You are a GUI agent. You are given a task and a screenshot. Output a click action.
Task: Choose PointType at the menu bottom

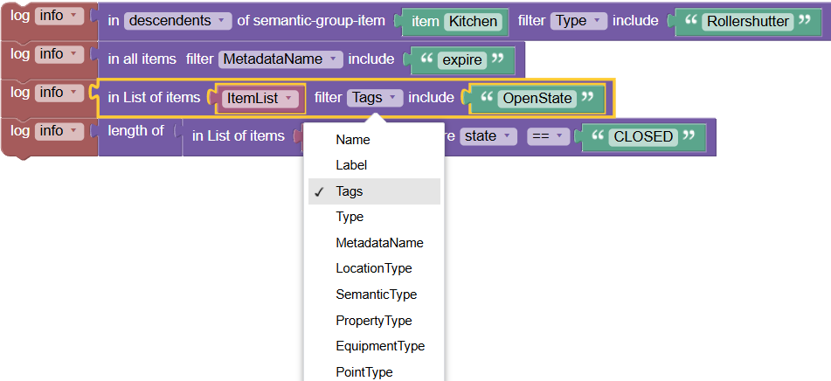pyautogui.click(x=364, y=372)
